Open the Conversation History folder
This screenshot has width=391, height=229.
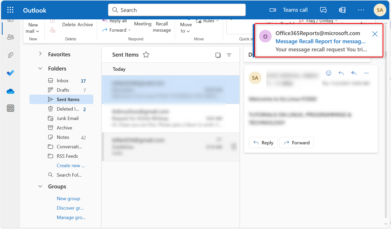pos(61,147)
